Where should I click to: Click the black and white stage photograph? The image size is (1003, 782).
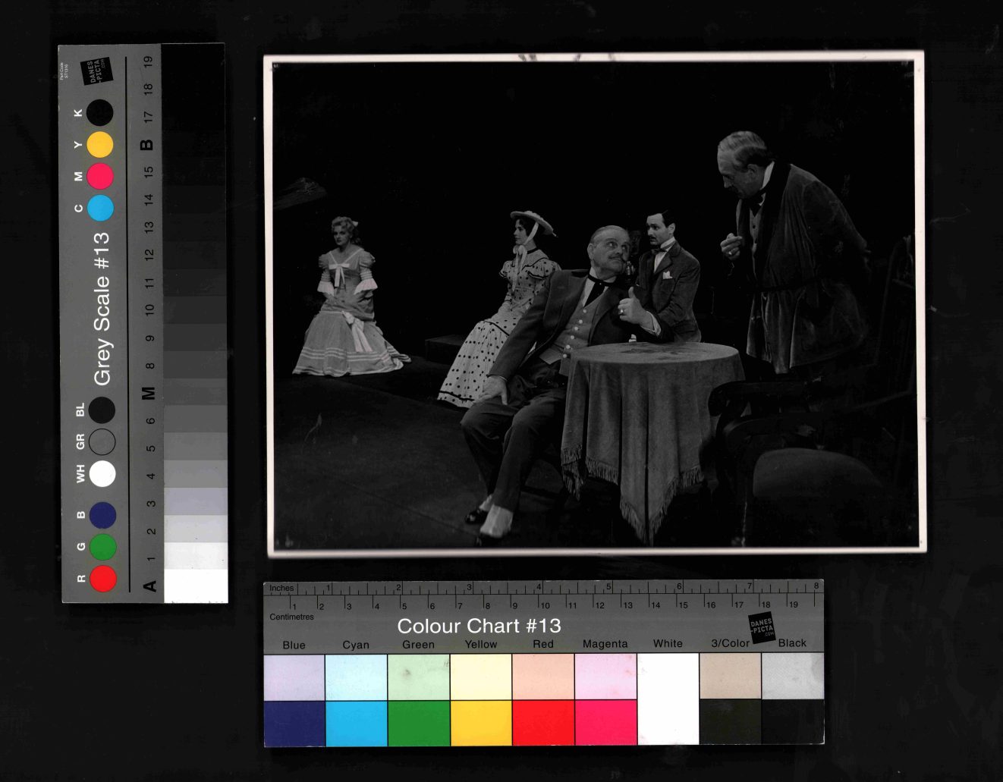[x=594, y=303]
